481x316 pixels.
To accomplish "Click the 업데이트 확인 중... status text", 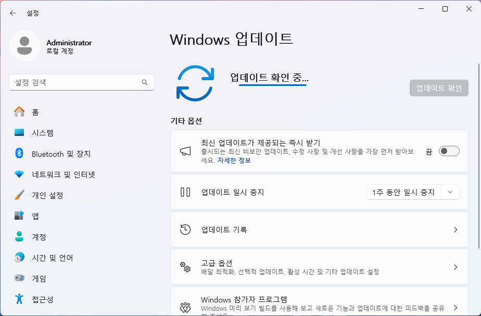I will (269, 77).
